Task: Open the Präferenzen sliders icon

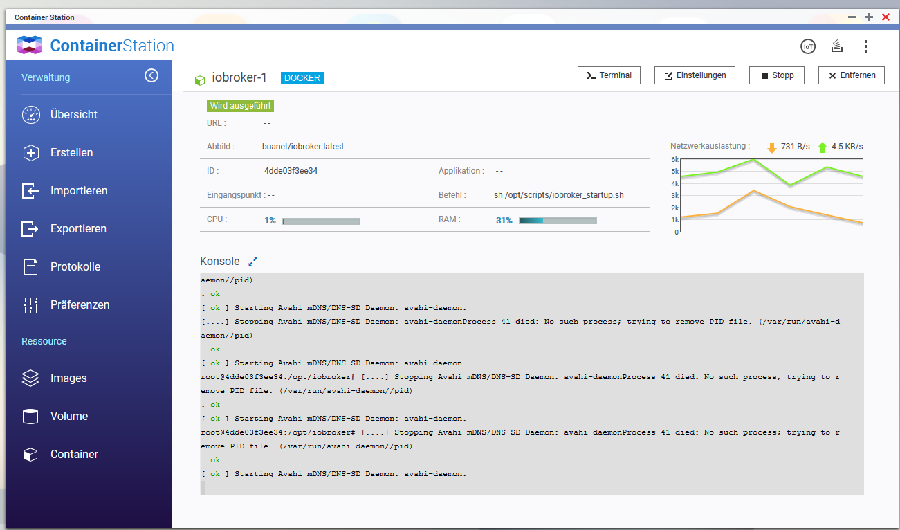Action: pos(31,305)
